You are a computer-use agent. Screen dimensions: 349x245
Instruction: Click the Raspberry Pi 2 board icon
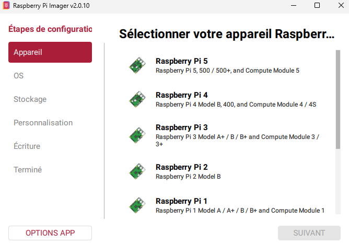(137, 171)
